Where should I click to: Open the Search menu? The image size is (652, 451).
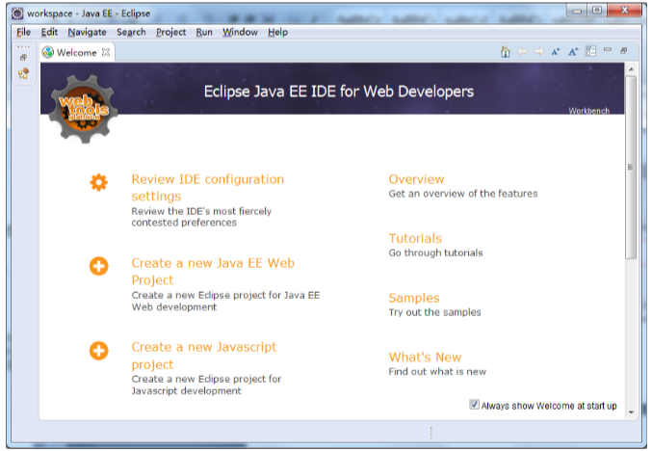(x=131, y=32)
